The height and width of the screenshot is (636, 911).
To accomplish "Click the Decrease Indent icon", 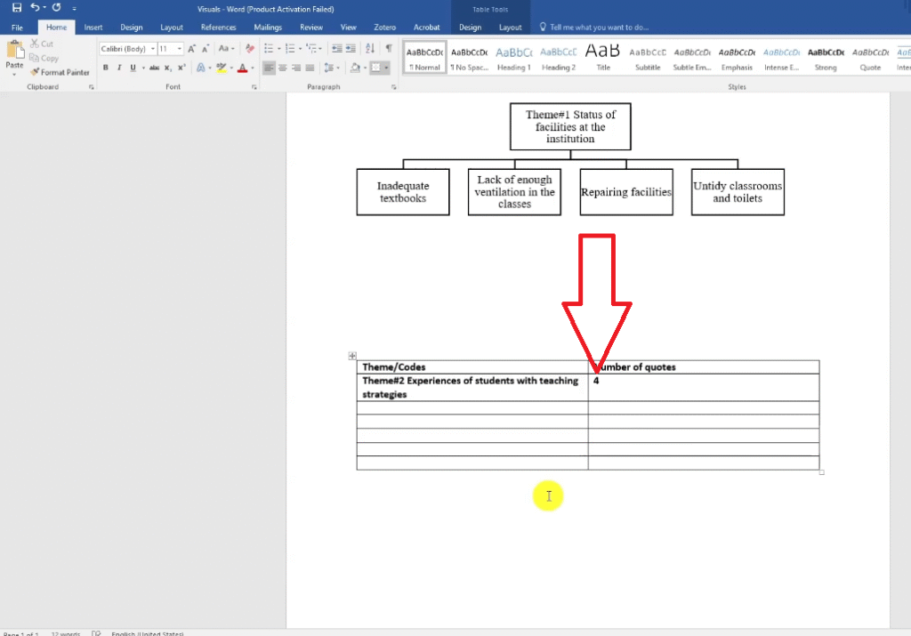I will coord(335,48).
